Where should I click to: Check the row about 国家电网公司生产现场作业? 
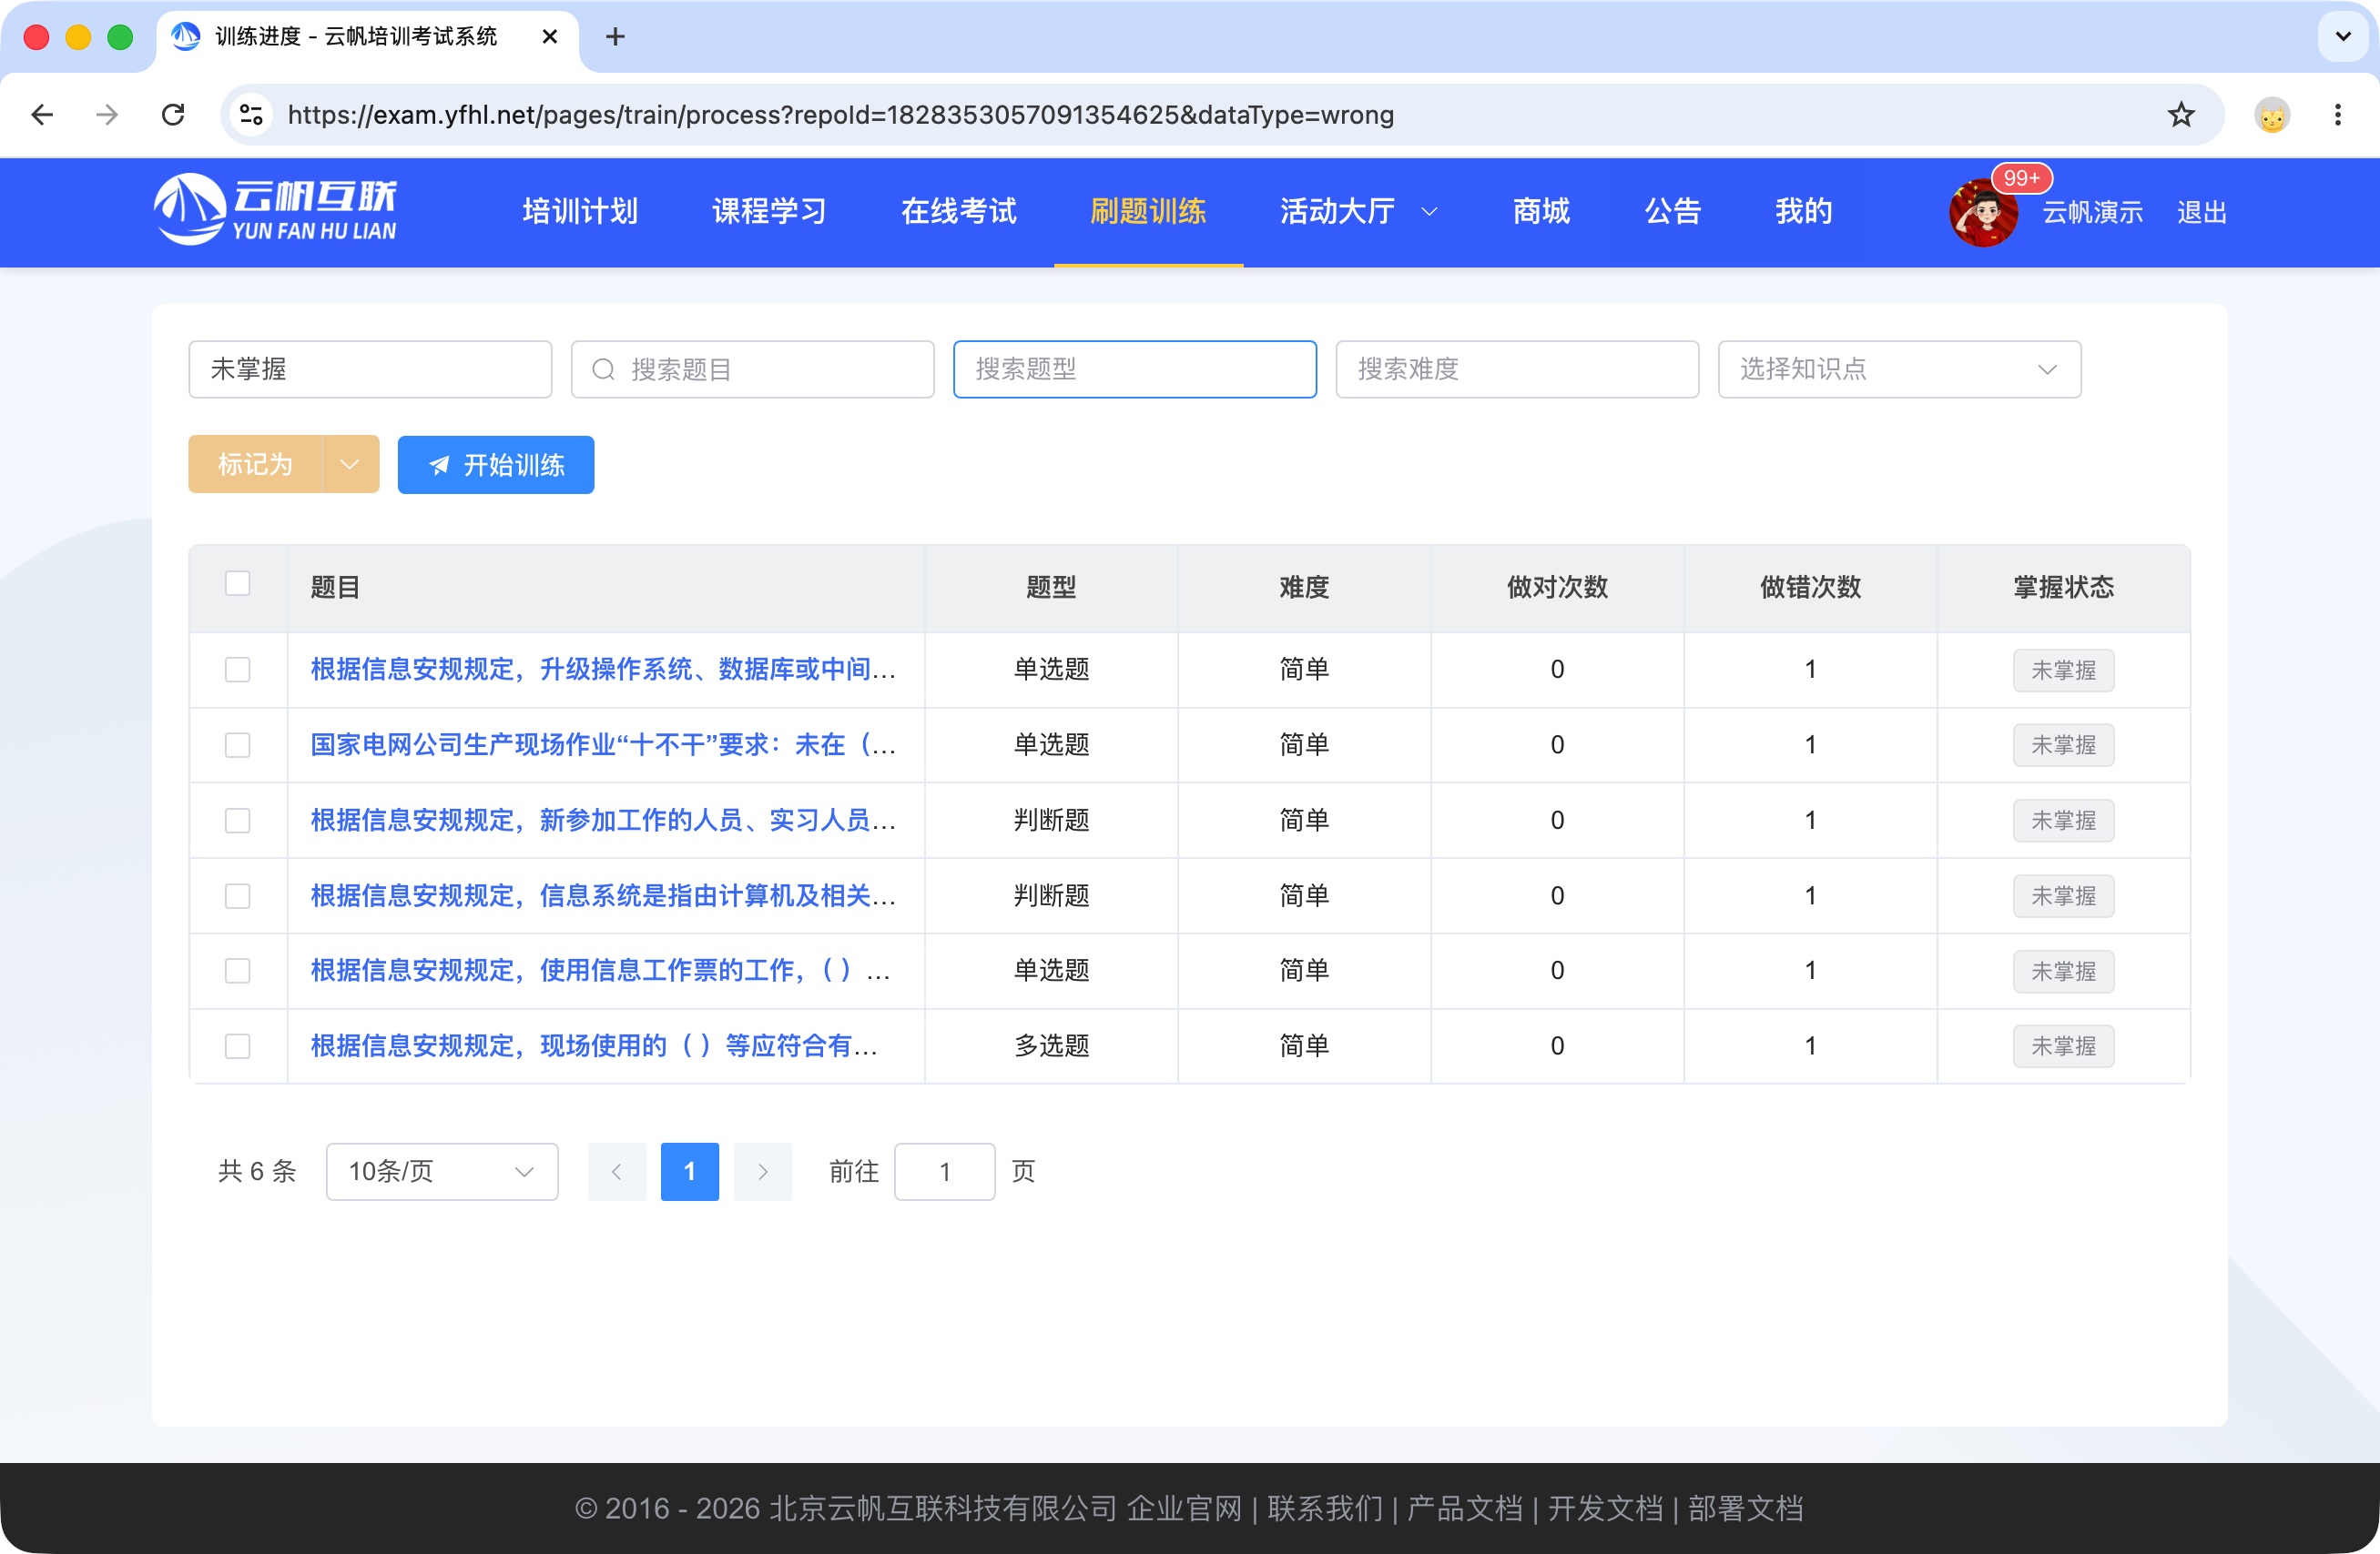click(x=237, y=745)
